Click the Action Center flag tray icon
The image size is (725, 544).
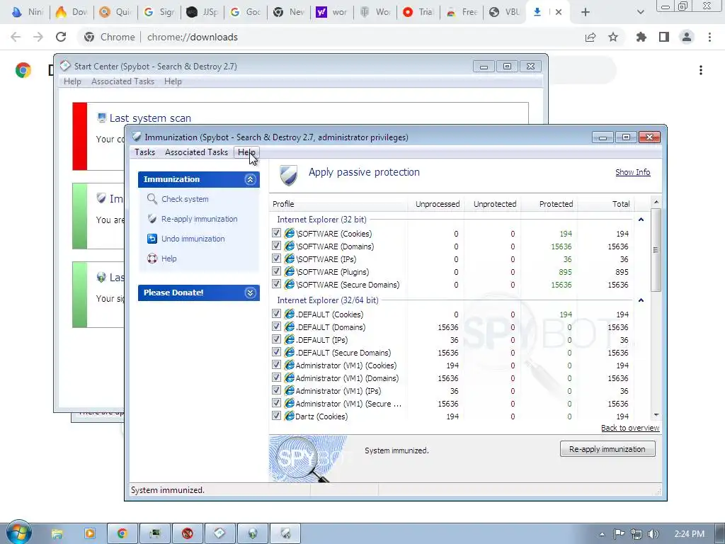(x=619, y=534)
